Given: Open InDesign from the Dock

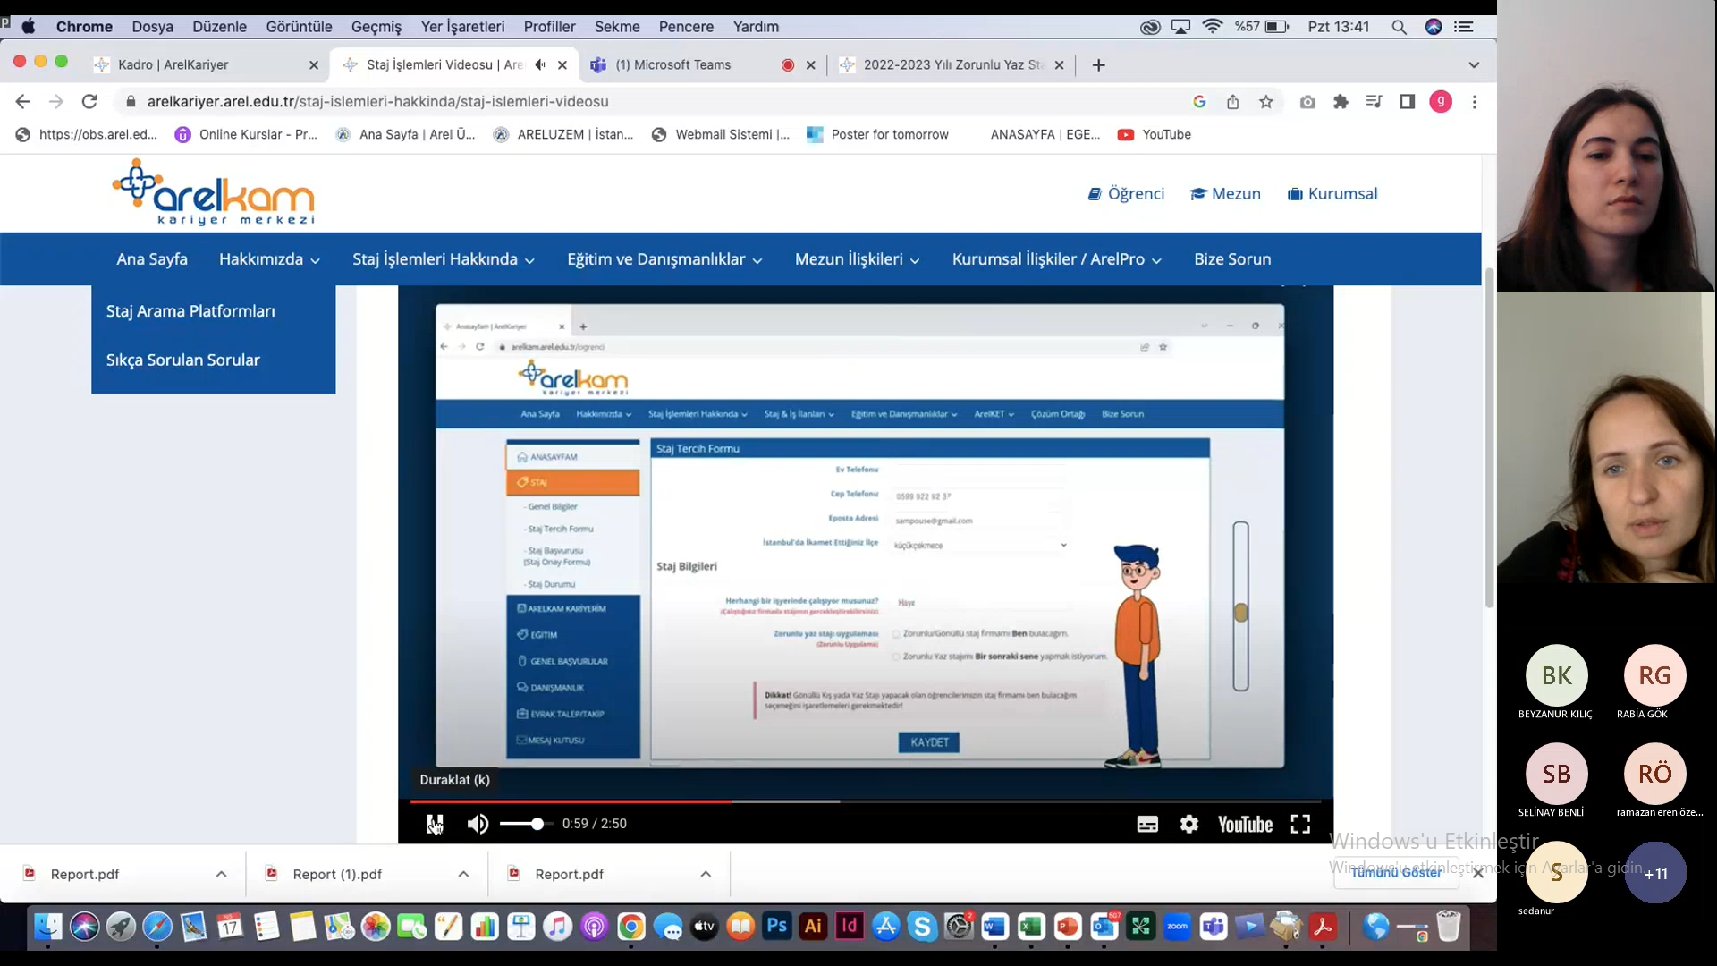Looking at the screenshot, I should tap(850, 927).
